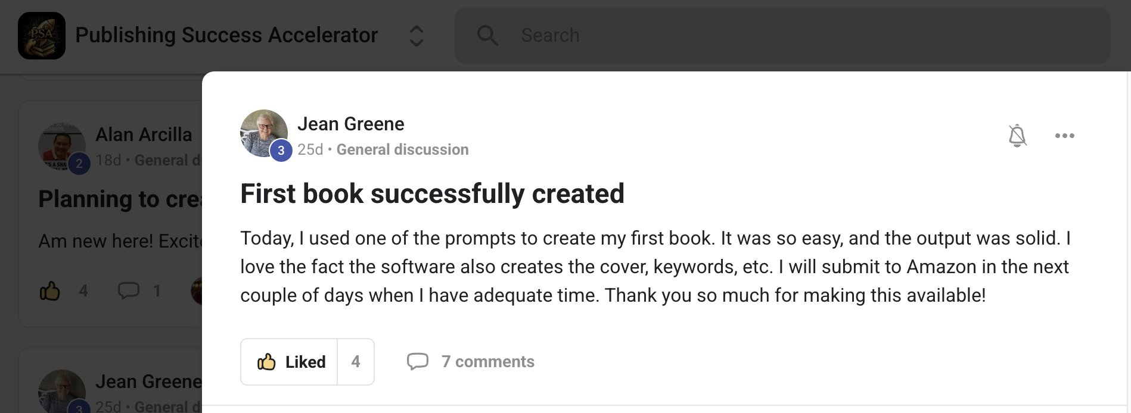This screenshot has height=413, width=1131.
Task: Open Jean Greene's name link in post
Action: 350,124
